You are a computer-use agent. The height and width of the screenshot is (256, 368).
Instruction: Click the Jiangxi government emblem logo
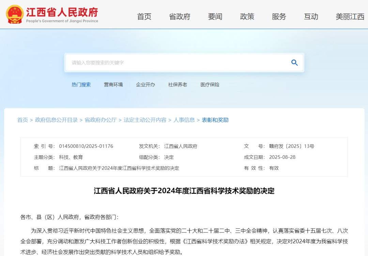(x=15, y=14)
